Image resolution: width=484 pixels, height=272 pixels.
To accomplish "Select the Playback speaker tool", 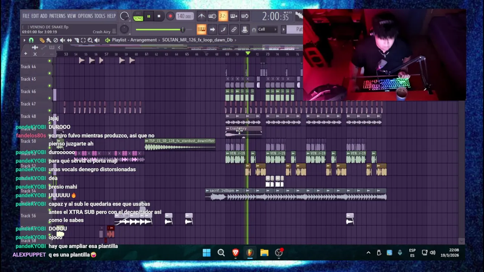I will pos(97,40).
